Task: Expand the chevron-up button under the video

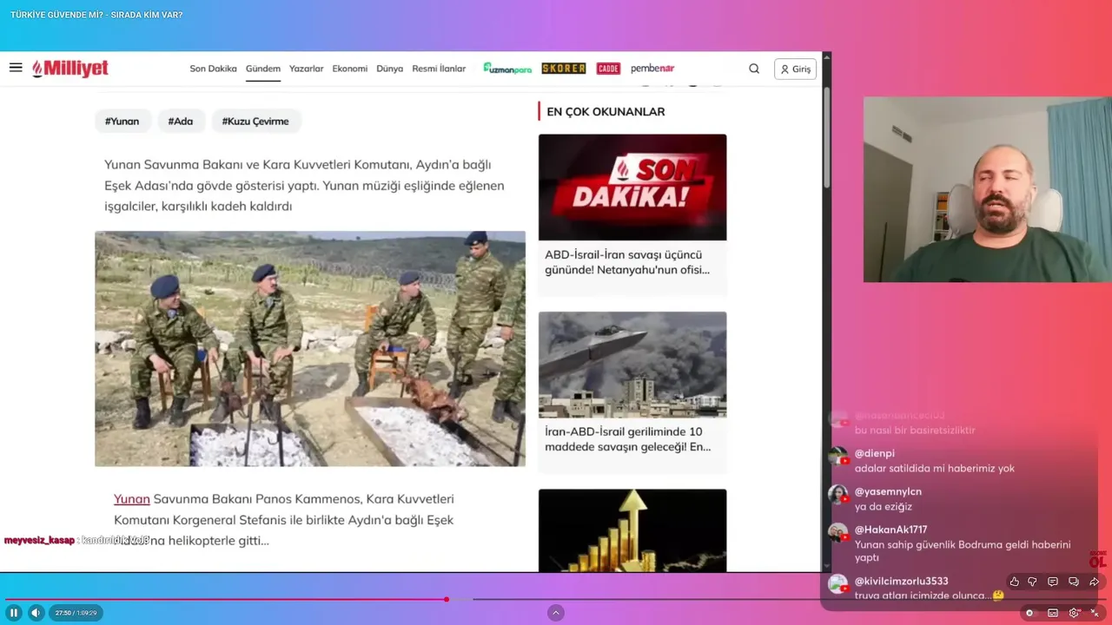Action: [556, 613]
